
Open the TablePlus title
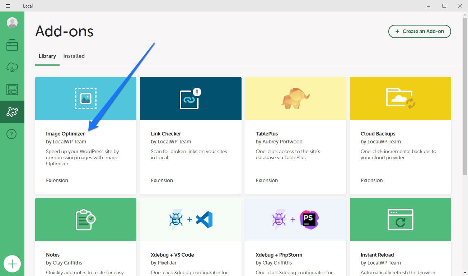pos(267,134)
